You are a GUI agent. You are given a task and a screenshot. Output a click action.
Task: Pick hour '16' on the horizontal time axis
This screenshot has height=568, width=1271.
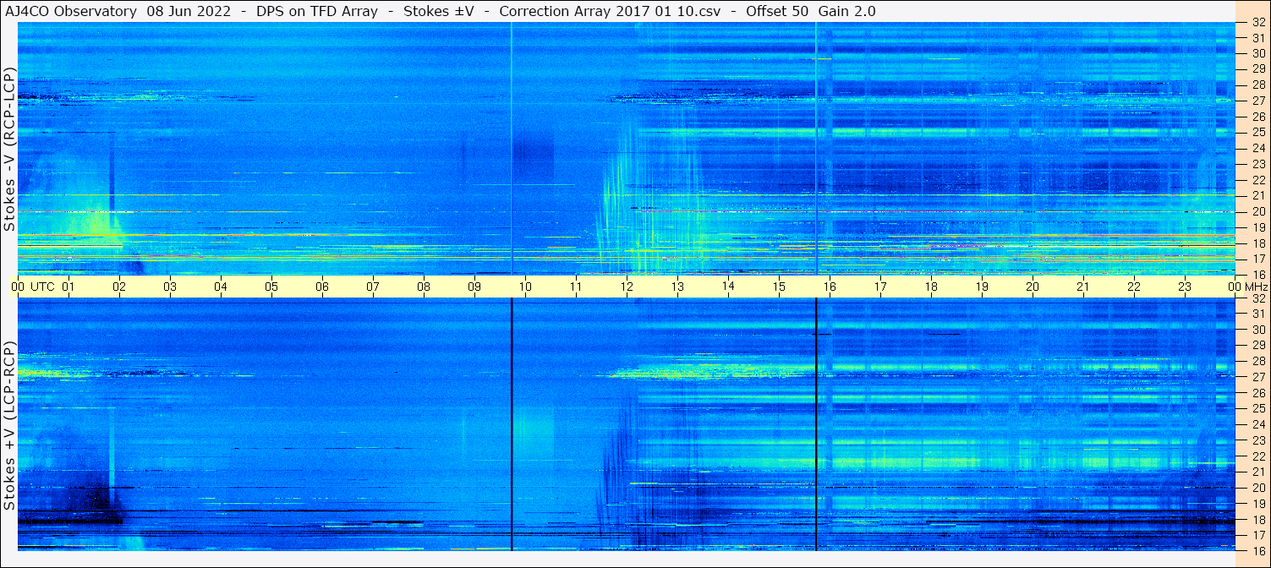pos(830,287)
